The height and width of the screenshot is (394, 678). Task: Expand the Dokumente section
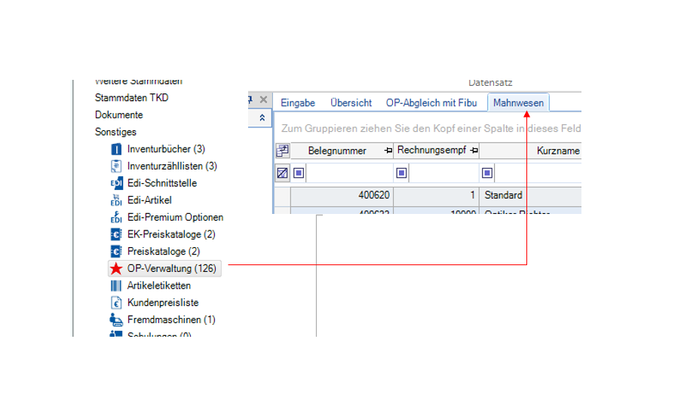(118, 115)
